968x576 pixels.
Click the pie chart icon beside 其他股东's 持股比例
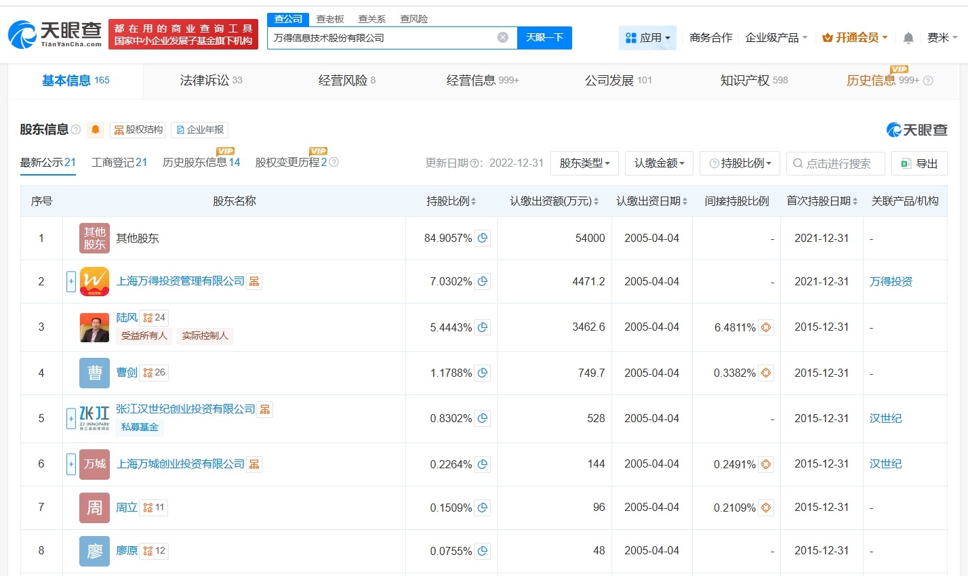pos(481,238)
